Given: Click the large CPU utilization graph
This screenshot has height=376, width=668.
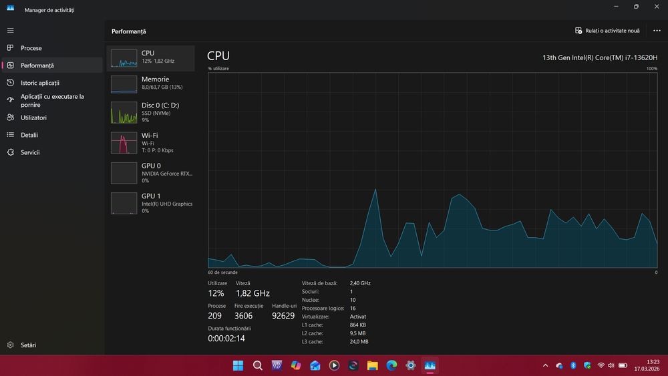Looking at the screenshot, I should [432, 170].
